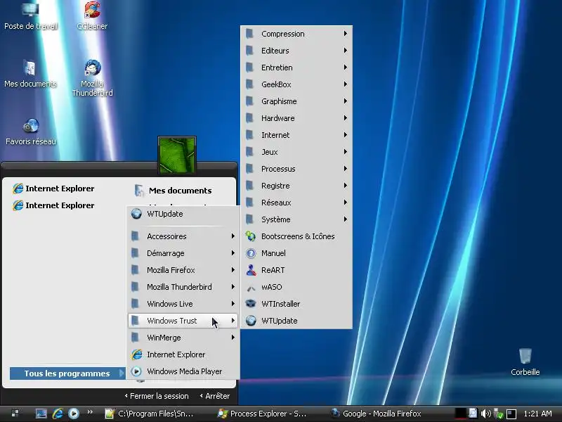Image resolution: width=562 pixels, height=422 pixels.
Task: Switch to C:\Program Files taskbar window
Action: click(149, 414)
